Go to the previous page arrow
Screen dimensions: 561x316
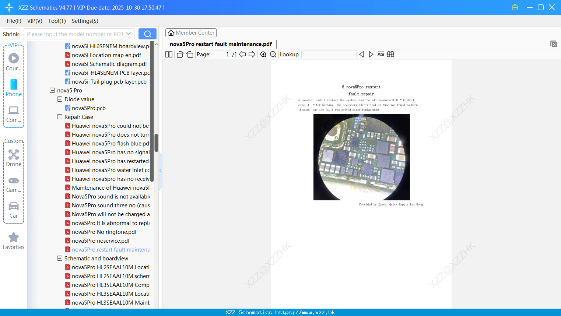(242, 55)
